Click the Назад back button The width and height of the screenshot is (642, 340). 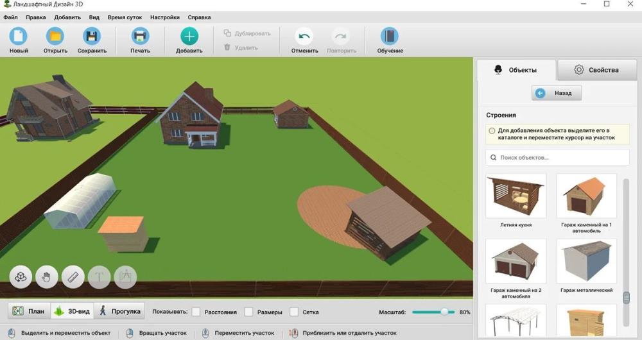(x=556, y=93)
